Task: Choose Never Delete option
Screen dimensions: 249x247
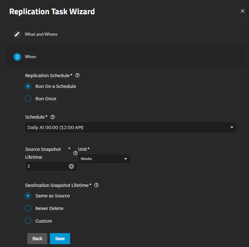Action: (x=44, y=208)
